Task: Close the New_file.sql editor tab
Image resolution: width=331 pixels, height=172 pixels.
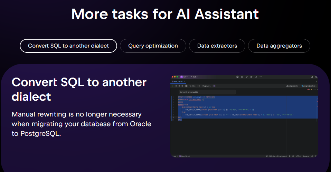Action: click(x=184, y=81)
